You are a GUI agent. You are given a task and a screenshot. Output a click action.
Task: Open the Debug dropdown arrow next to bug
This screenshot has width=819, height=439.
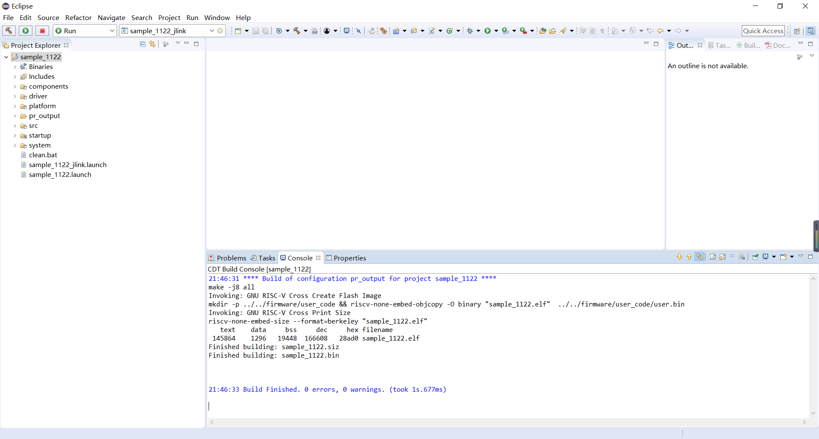pyautogui.click(x=478, y=31)
